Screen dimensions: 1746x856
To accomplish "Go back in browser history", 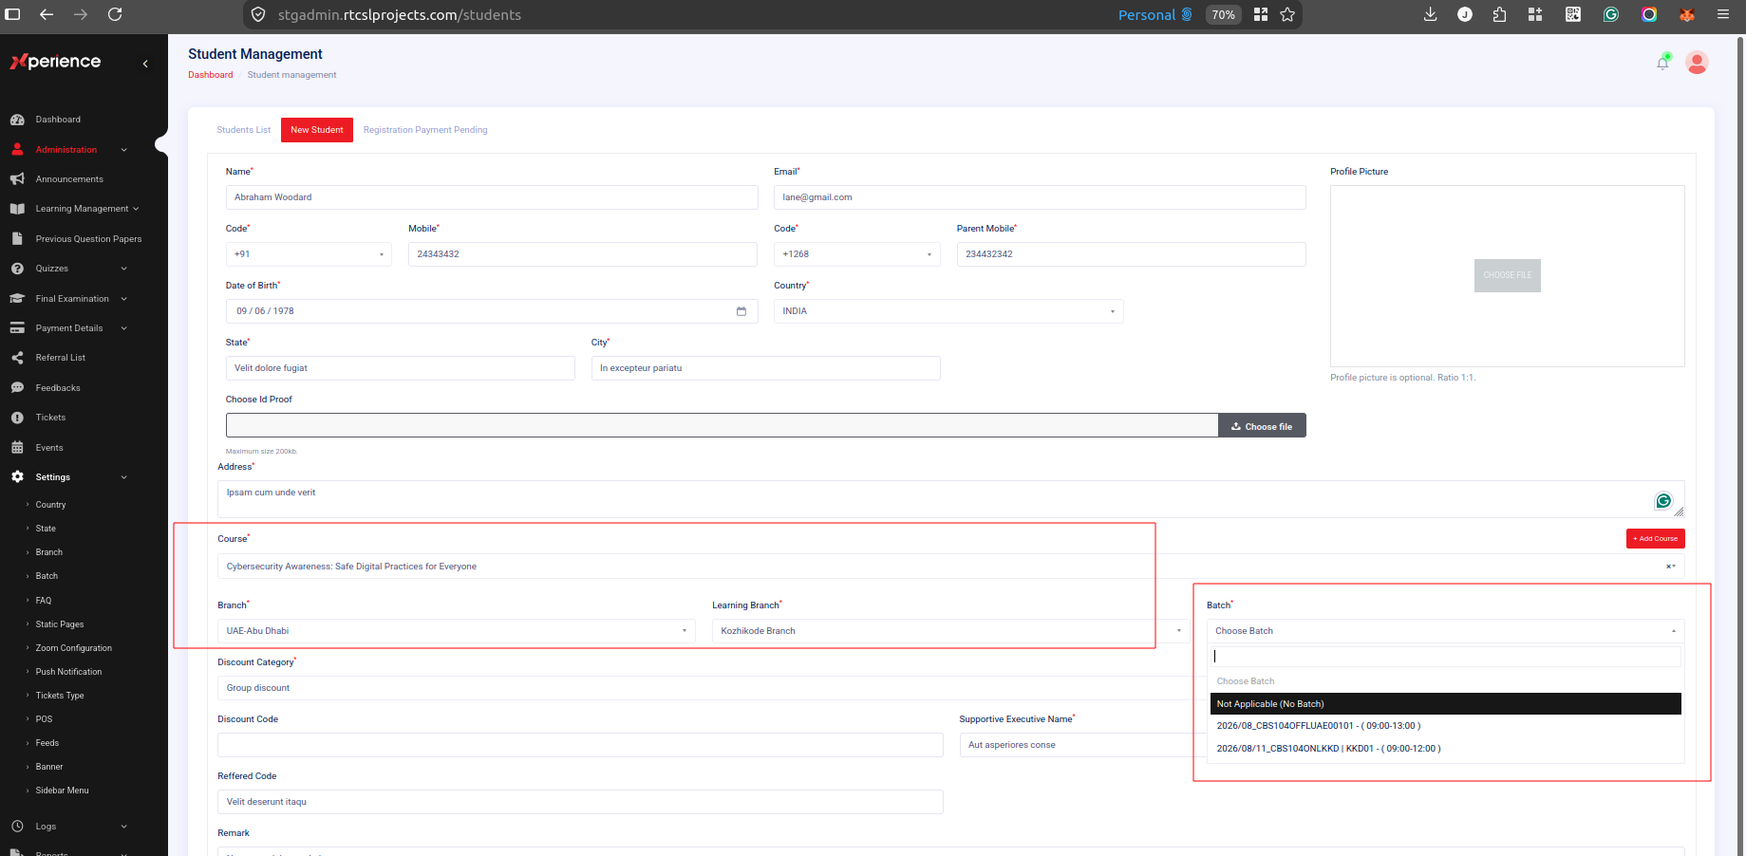I will pyautogui.click(x=47, y=14).
